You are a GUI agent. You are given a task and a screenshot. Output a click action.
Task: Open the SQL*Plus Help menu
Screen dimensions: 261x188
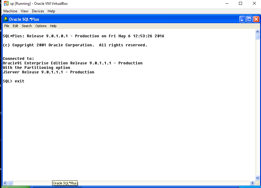pos(53,26)
